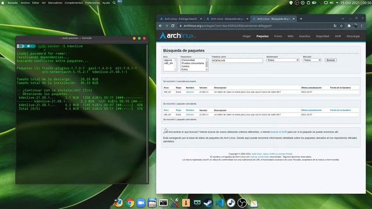Open the AUR navigation link
Screen dimensions: 372x209
pyautogui.click(x=338, y=36)
